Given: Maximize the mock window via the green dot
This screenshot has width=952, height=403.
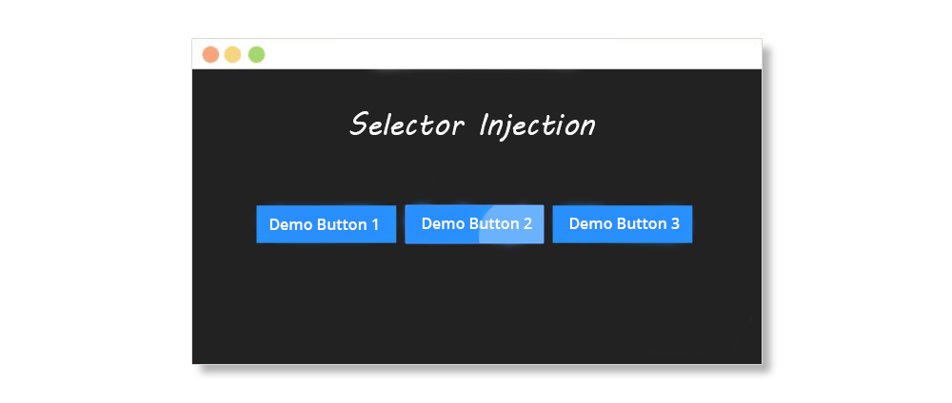Looking at the screenshot, I should click(257, 54).
